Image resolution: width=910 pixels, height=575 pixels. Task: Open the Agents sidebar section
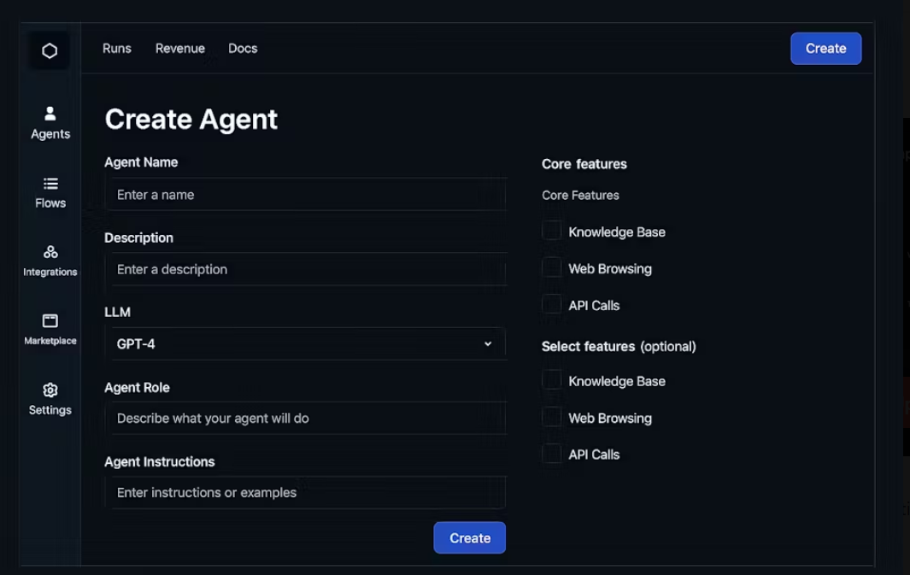click(50, 122)
